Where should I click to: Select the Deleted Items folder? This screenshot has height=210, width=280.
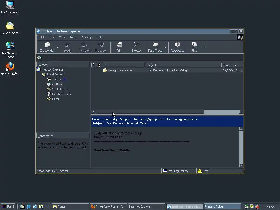pyautogui.click(x=62, y=94)
